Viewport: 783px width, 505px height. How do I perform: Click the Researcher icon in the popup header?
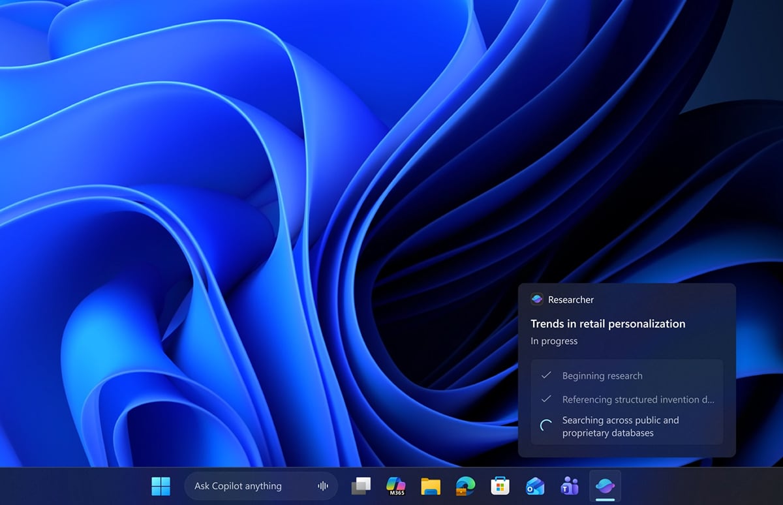(x=537, y=299)
